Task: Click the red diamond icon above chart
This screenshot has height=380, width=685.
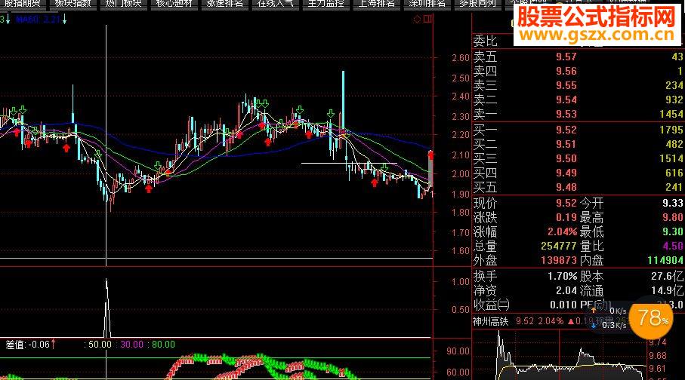Action: 417,19
